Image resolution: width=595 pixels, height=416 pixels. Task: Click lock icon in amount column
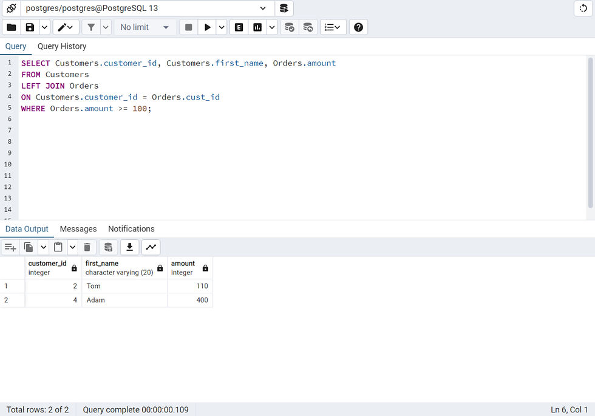click(x=205, y=268)
